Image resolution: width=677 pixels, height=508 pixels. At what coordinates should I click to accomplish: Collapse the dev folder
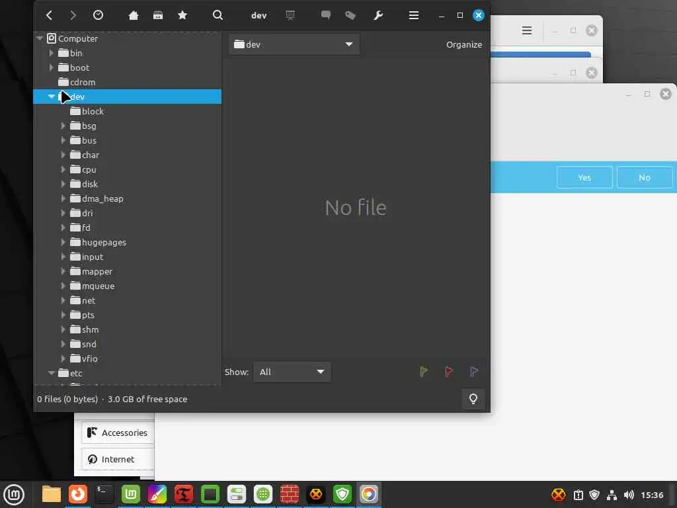(x=51, y=97)
